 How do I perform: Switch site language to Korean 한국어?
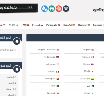[x=14, y=25]
